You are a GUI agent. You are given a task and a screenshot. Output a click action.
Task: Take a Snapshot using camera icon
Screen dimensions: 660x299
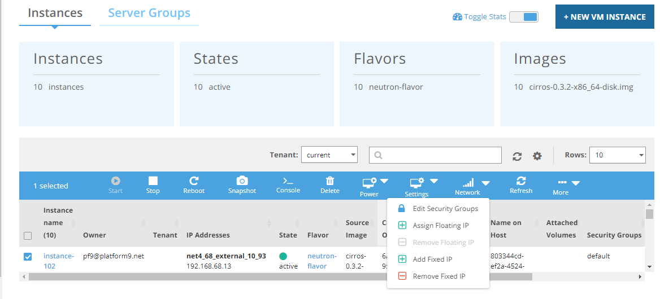tap(242, 181)
